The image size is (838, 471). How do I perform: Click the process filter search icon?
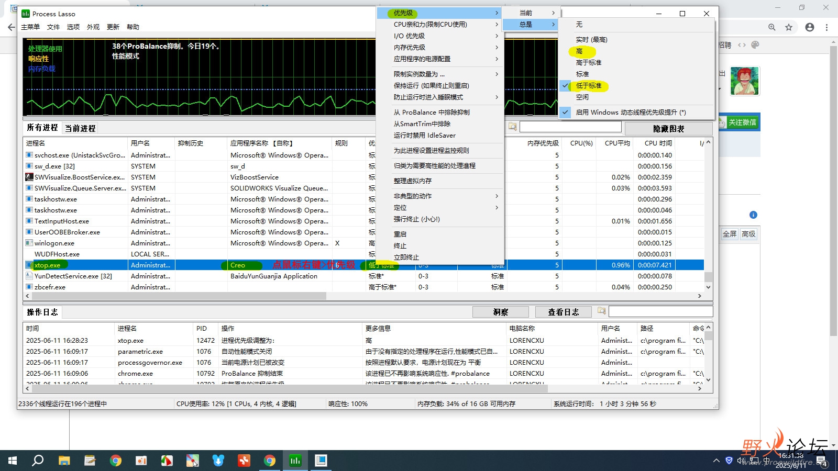tap(512, 127)
